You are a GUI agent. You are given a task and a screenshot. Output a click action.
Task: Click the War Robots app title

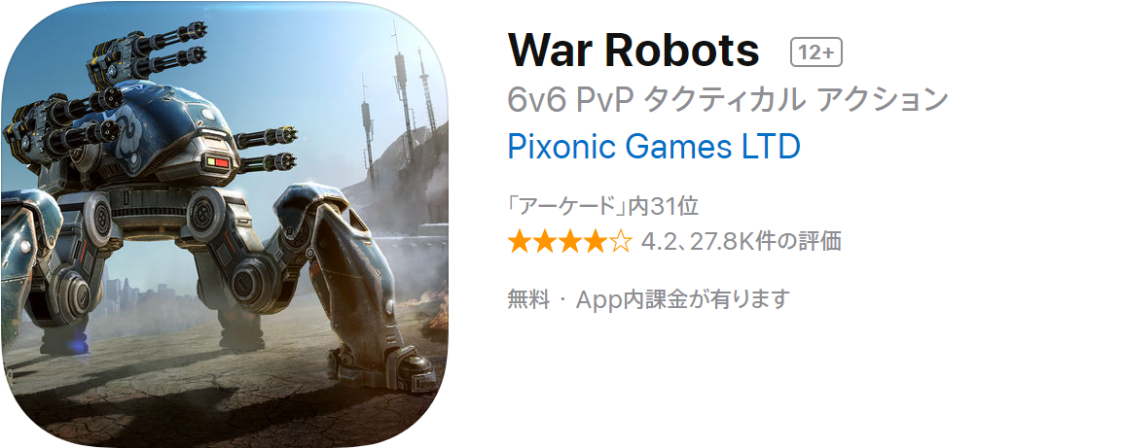(633, 51)
